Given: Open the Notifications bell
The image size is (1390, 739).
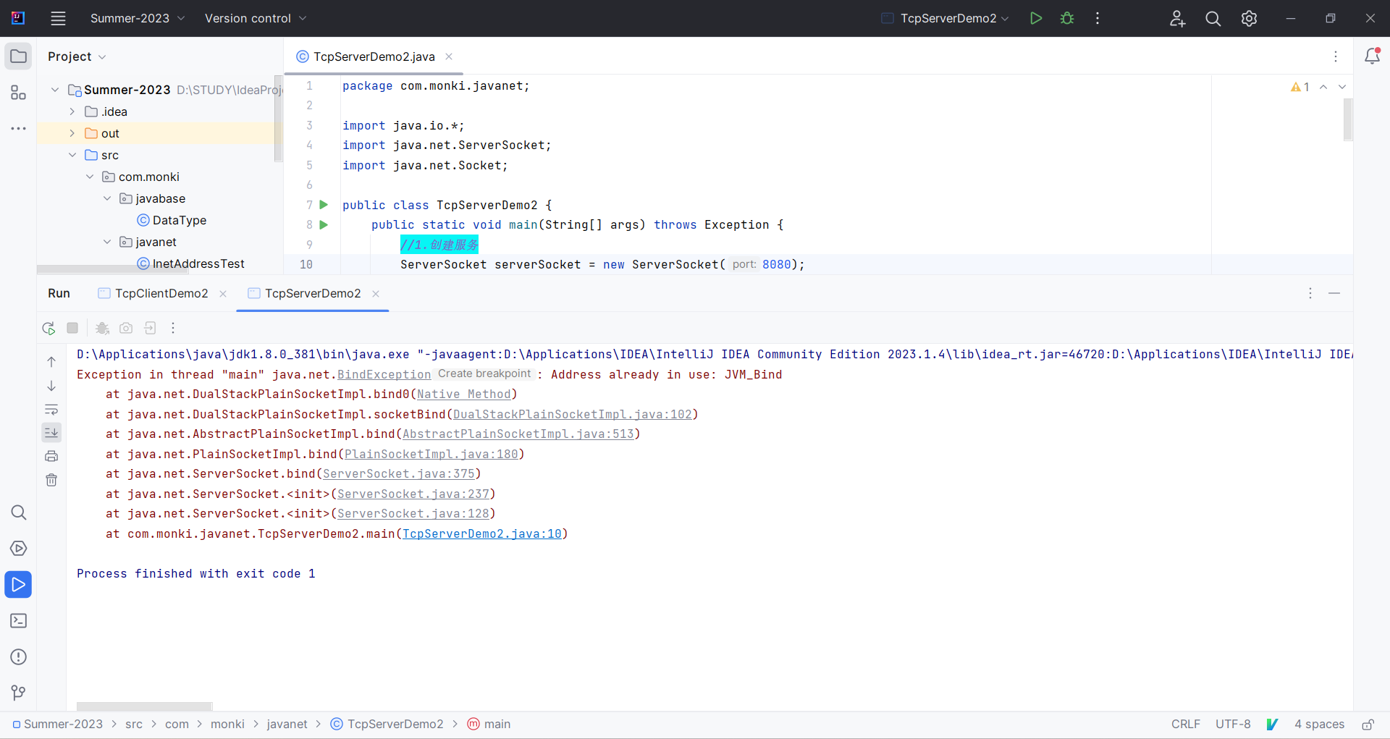Looking at the screenshot, I should click(x=1372, y=56).
